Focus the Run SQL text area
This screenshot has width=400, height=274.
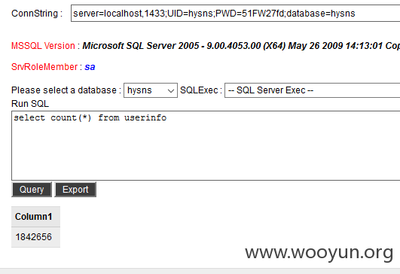click(206, 145)
